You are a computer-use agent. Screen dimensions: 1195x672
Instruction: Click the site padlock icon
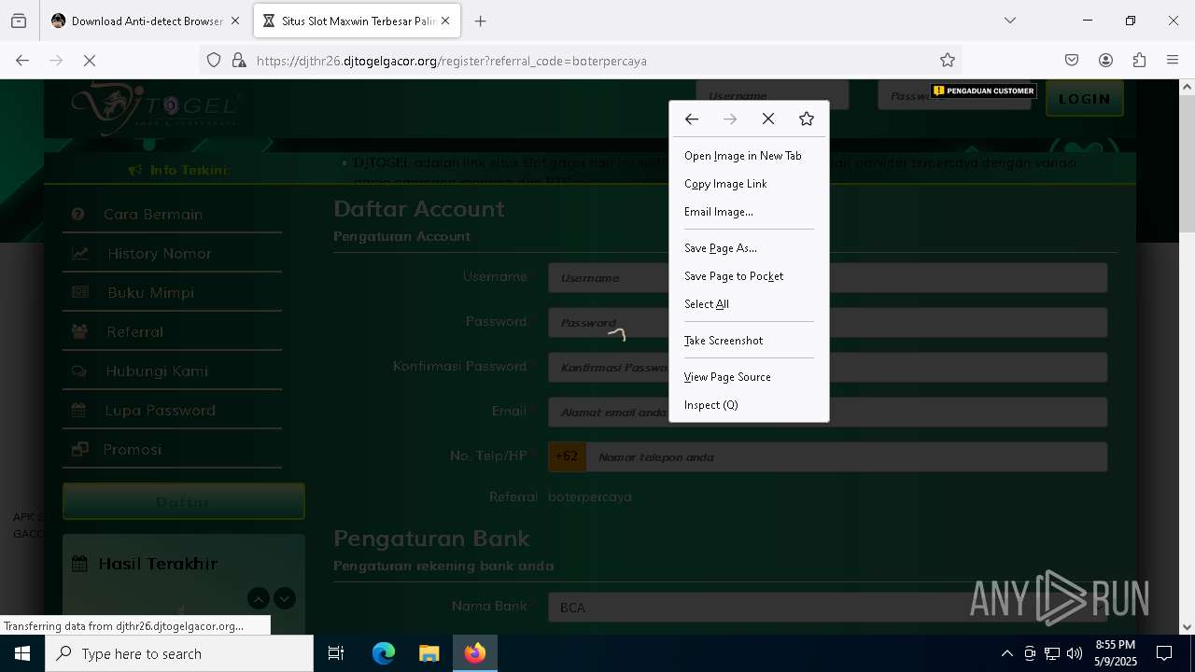pyautogui.click(x=239, y=61)
